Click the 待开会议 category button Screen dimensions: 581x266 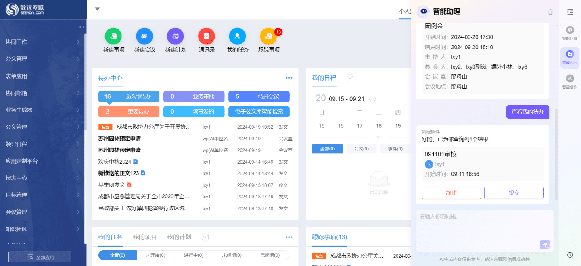259,97
